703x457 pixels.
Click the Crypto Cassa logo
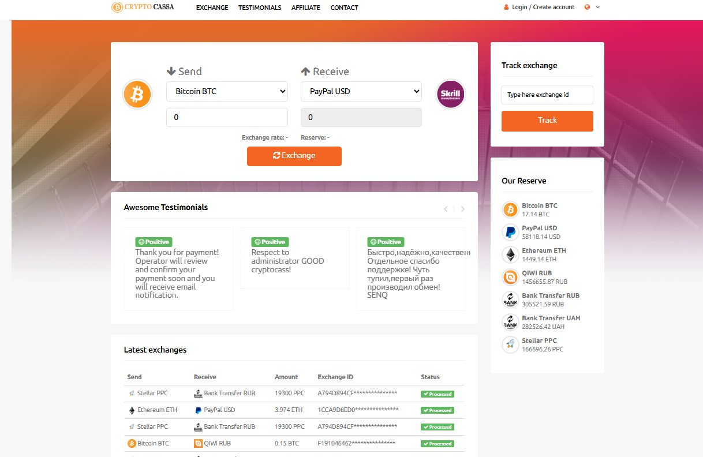point(143,7)
